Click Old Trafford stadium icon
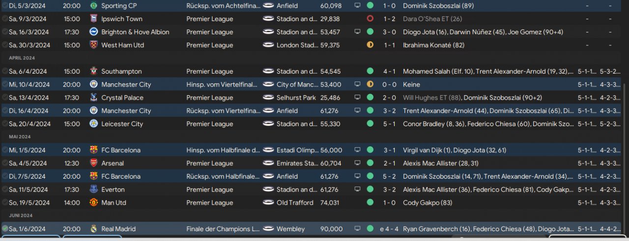The height and width of the screenshot is (241, 629). pos(269,203)
